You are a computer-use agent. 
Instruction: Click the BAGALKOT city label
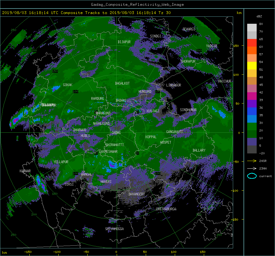point(122,83)
